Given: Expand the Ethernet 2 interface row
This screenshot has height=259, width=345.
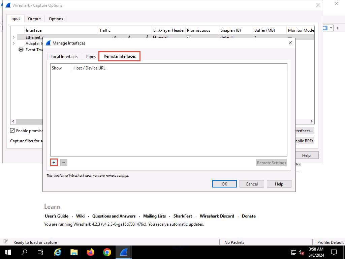Looking at the screenshot, I should [13, 37].
